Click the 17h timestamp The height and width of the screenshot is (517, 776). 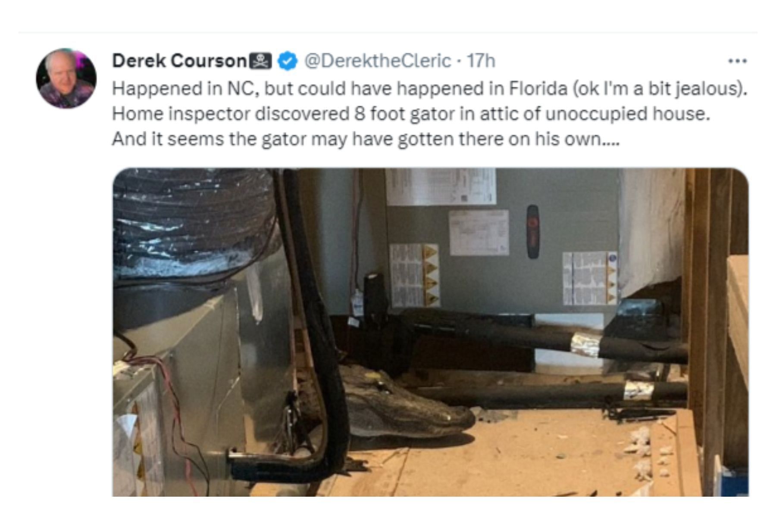[x=481, y=61]
